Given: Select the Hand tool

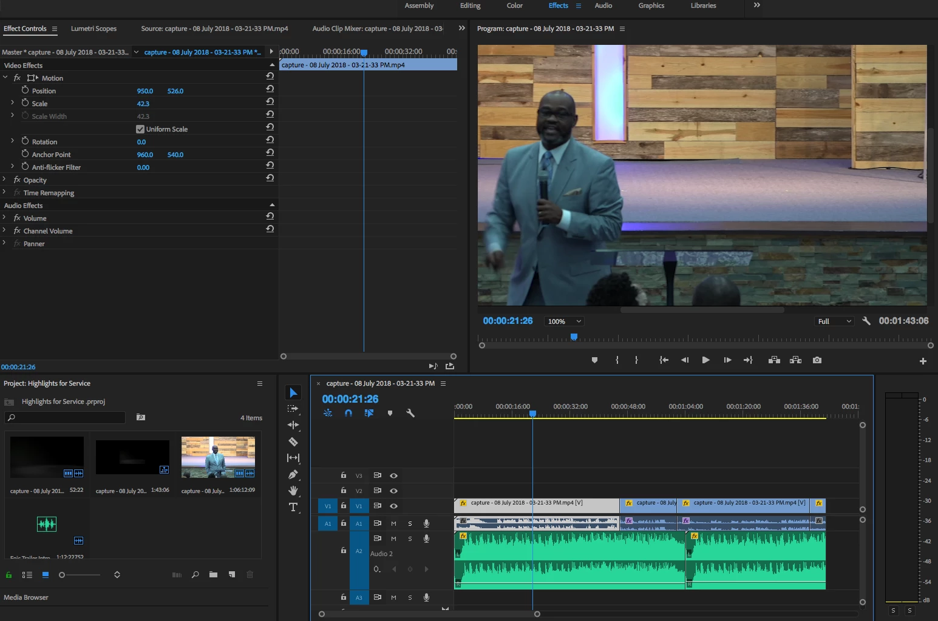Looking at the screenshot, I should click(293, 491).
